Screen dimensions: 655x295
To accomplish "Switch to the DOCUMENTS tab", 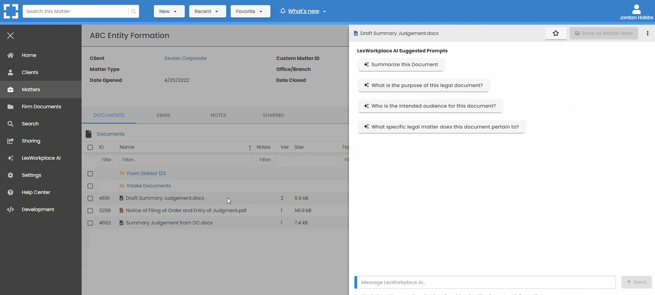I will [x=109, y=115].
